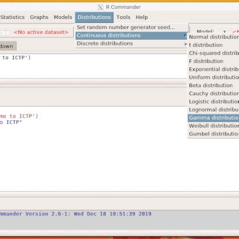239x239 pixels.
Task: Open the Statistics menu
Action: coord(13,17)
